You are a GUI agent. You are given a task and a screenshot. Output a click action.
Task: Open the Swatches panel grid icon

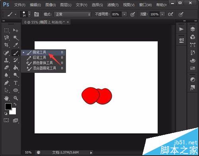(193, 68)
